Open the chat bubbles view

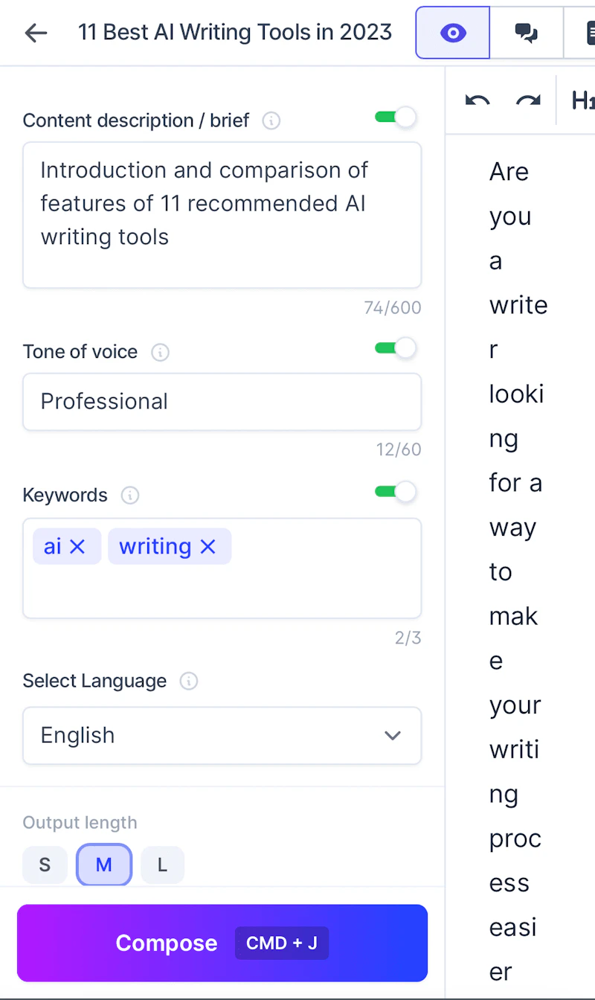click(x=527, y=33)
